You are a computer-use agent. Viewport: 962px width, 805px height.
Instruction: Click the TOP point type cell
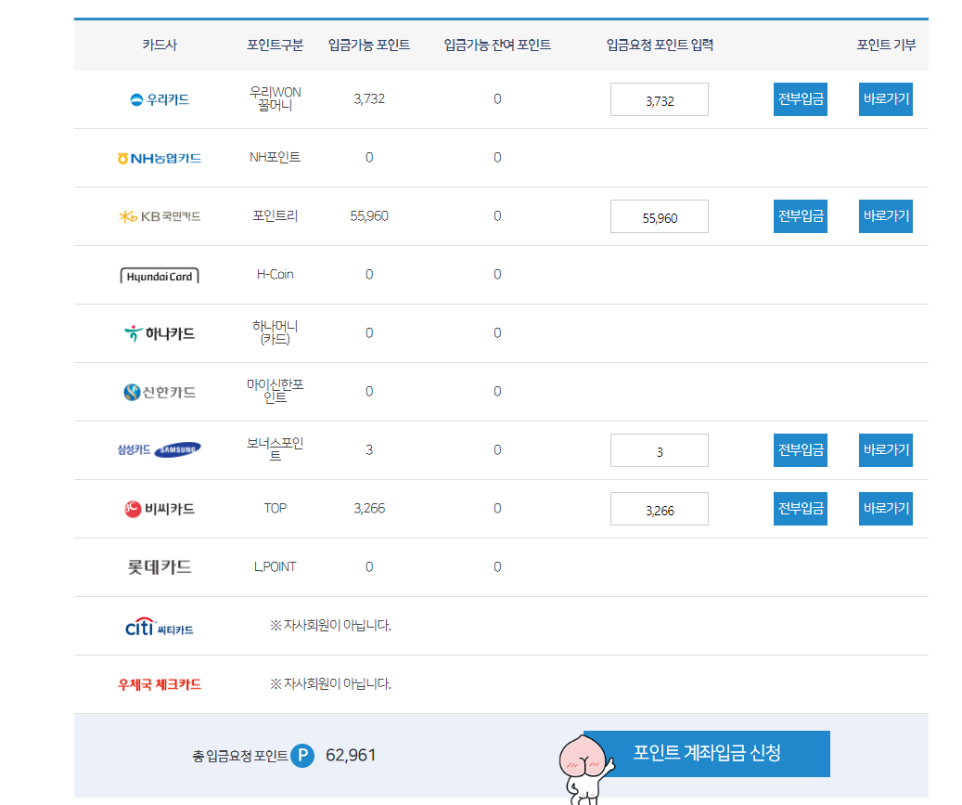point(275,509)
